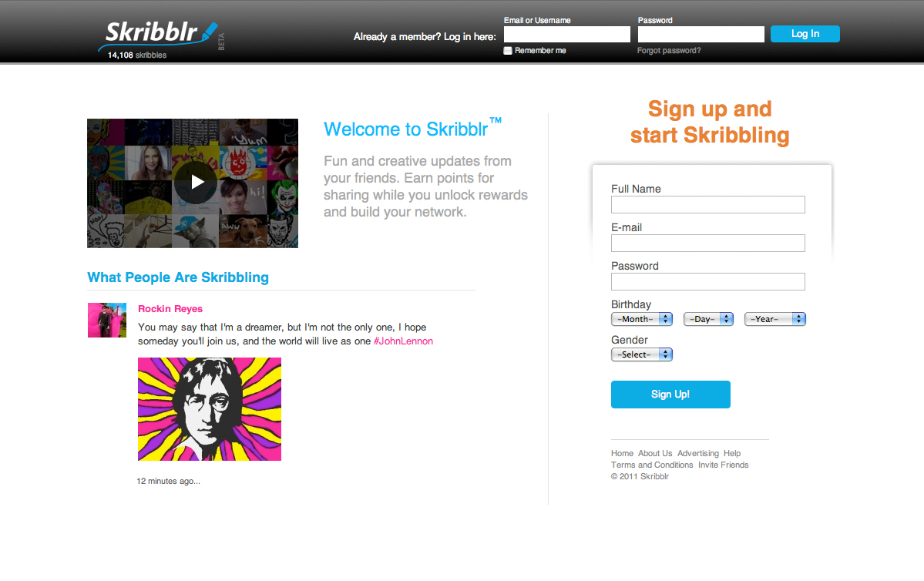Viewport: 924px width, 581px height.
Task: Select a birthday Year from dropdown
Action: coord(775,319)
